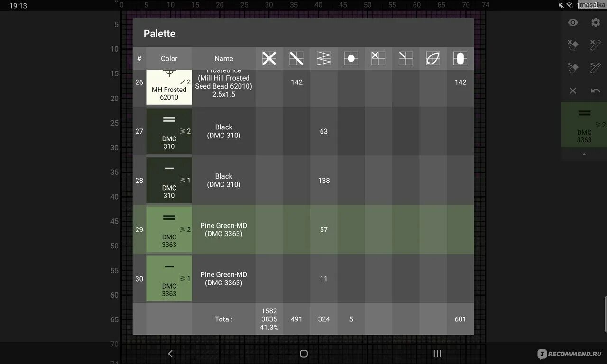Tap the X cancel icon in sidebar
Image resolution: width=607 pixels, height=364 pixels.
(x=573, y=91)
